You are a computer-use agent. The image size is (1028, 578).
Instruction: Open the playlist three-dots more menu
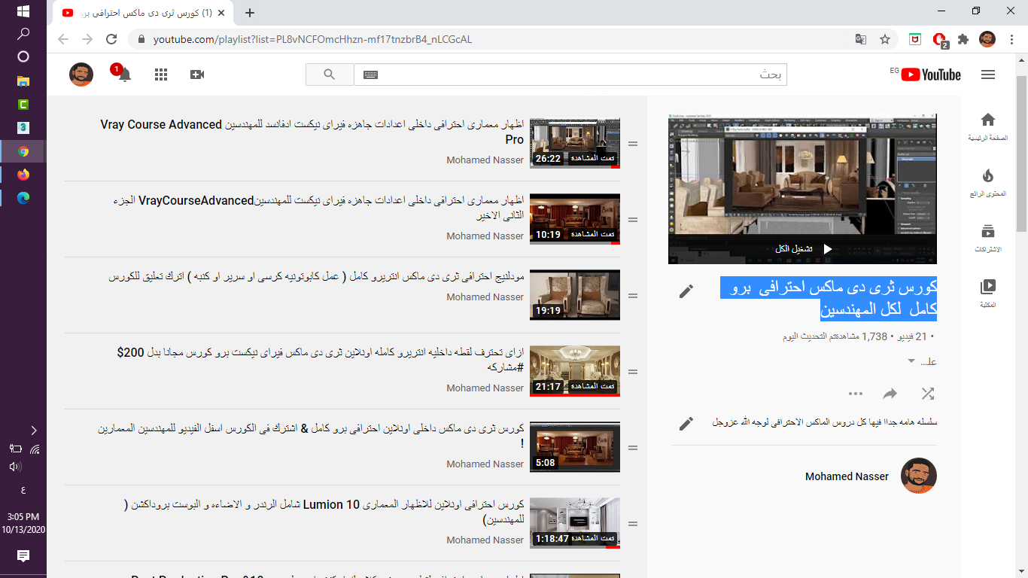855,394
